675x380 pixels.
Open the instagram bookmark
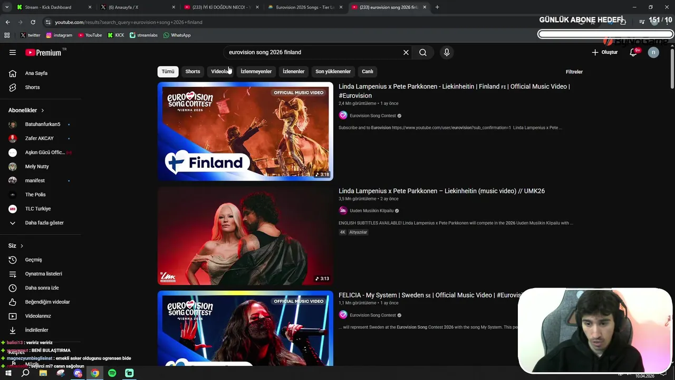coord(59,35)
